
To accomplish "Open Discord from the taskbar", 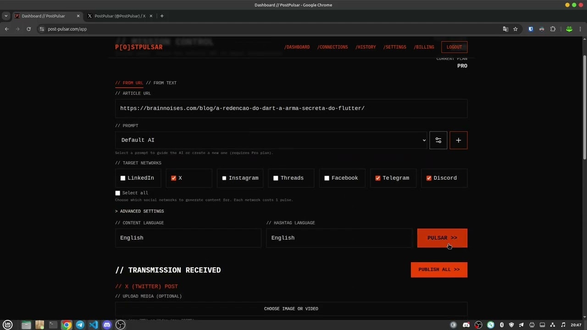I will point(107,325).
